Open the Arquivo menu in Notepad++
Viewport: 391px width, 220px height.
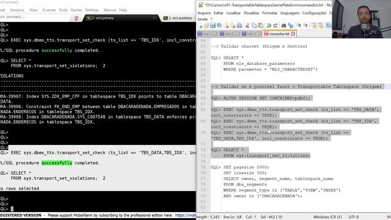[204, 13]
